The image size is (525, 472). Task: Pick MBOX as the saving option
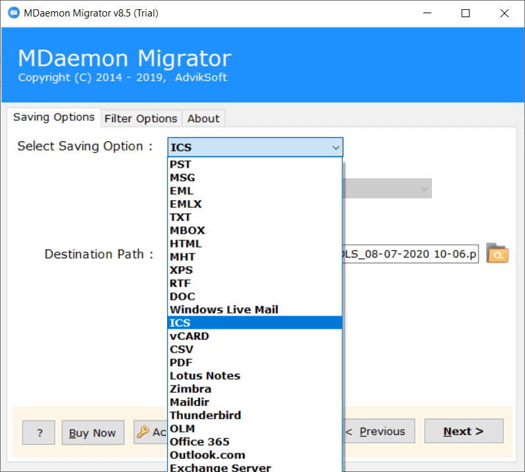[x=255, y=230]
